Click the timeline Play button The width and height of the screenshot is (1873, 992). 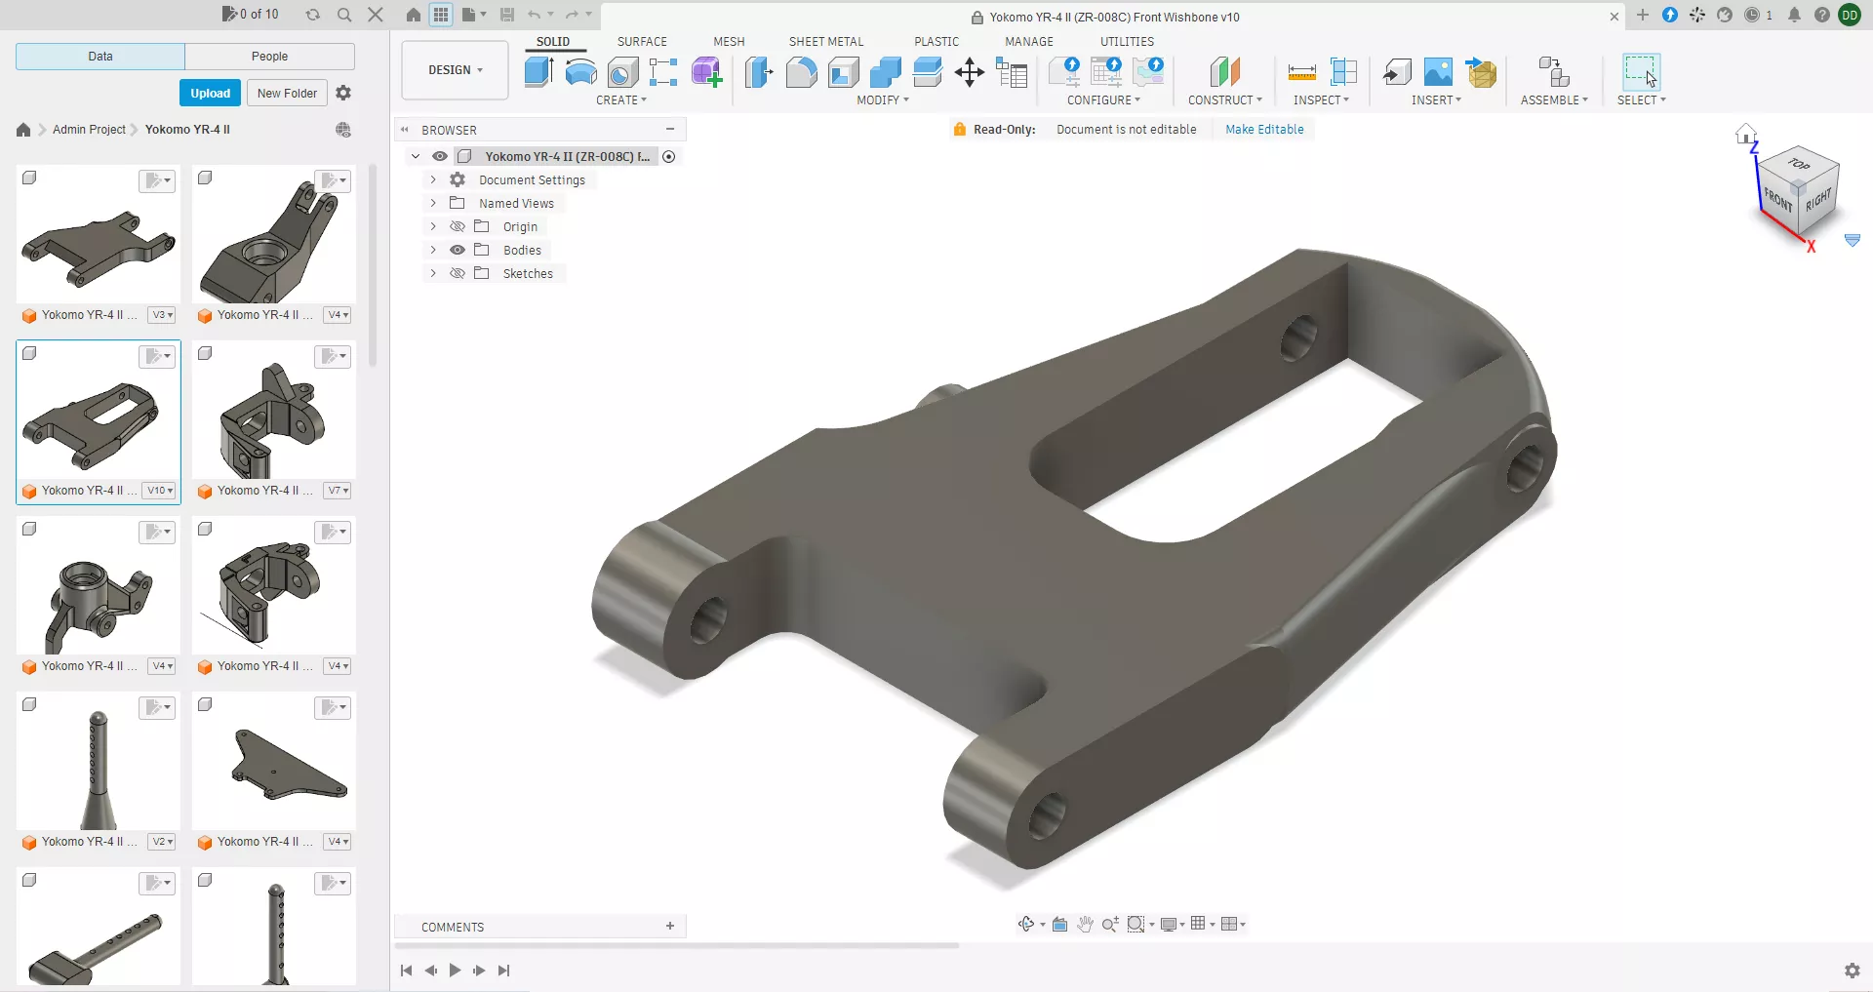455,971
